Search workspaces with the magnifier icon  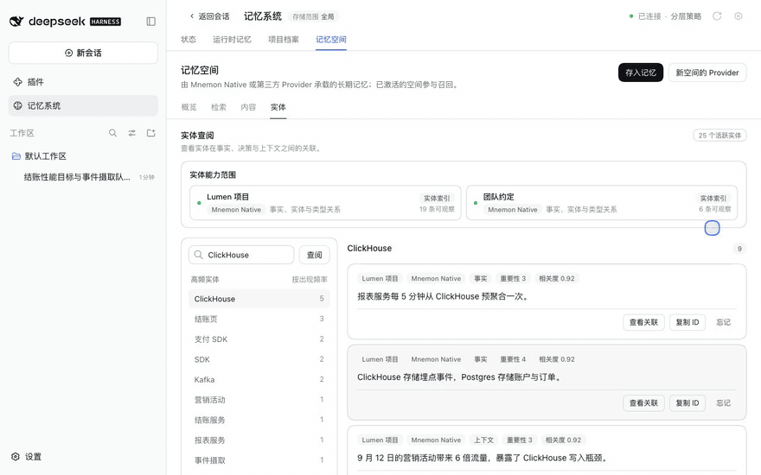pyautogui.click(x=112, y=133)
